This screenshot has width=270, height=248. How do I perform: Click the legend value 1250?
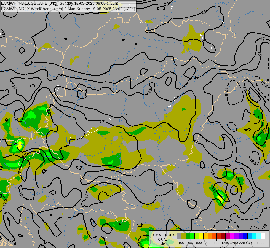point(225,243)
